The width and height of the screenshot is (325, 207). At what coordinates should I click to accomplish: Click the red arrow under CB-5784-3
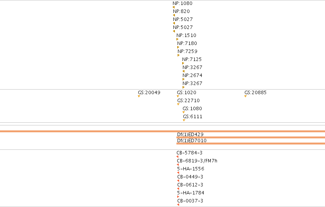(x=177, y=157)
